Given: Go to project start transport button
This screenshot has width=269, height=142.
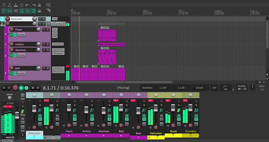Looking at the screenshot, I should (x=4, y=88).
